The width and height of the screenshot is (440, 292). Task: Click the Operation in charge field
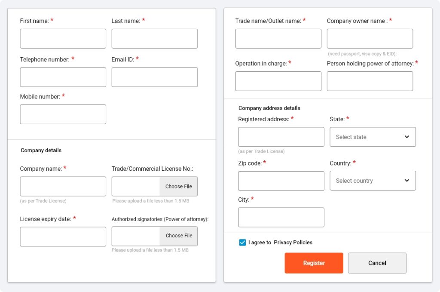point(278,81)
